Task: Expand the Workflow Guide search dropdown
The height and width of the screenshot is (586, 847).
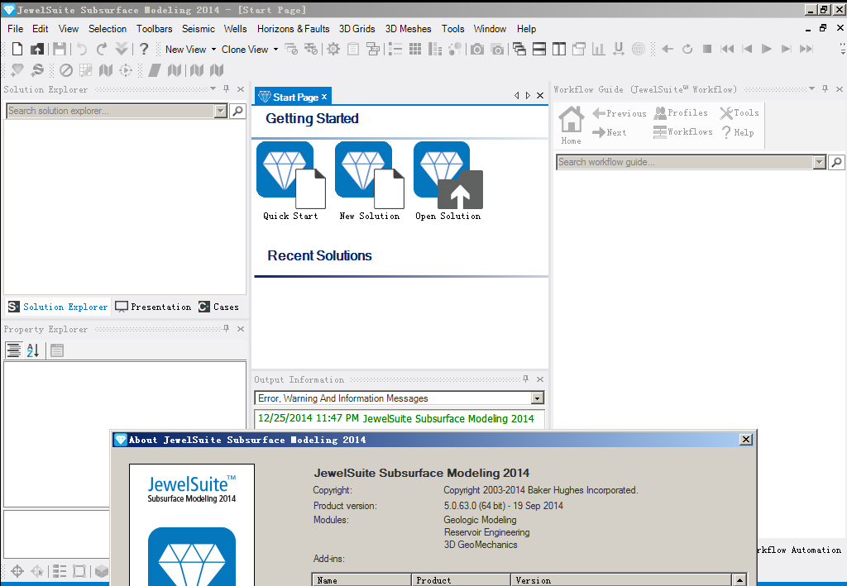Action: point(820,162)
